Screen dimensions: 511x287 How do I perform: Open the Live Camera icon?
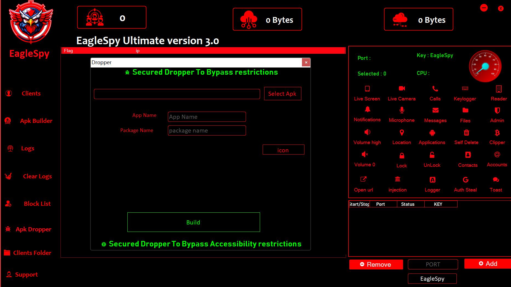pyautogui.click(x=402, y=88)
